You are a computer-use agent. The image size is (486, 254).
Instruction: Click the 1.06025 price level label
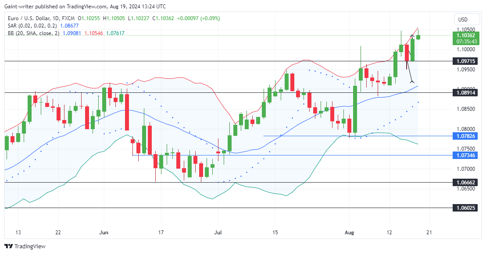tap(466, 208)
